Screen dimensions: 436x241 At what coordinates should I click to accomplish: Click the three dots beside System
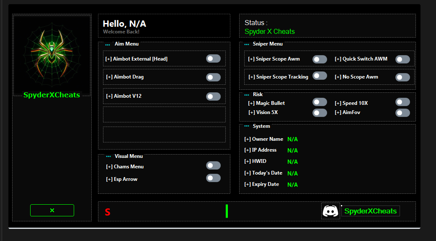[x=247, y=127]
